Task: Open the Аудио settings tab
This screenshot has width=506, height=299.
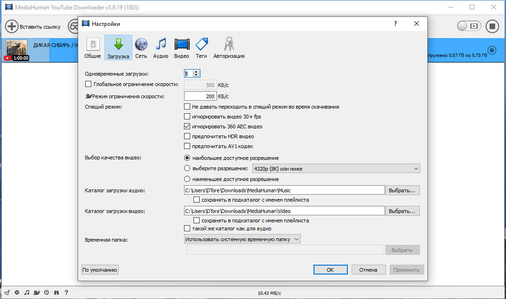Action: pyautogui.click(x=161, y=48)
